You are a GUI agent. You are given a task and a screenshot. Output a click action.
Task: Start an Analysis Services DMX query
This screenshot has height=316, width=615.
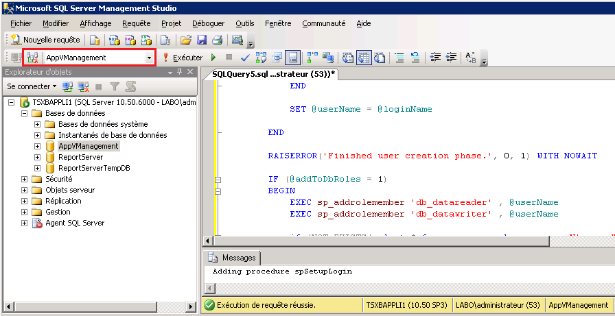tap(130, 40)
